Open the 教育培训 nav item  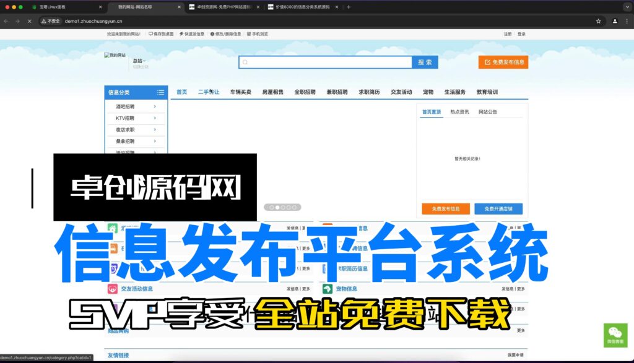[x=487, y=92]
